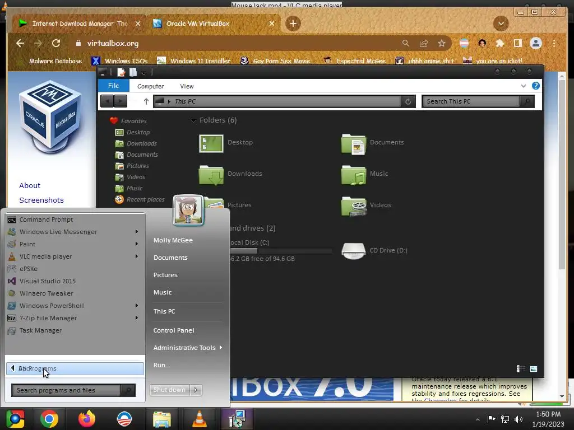This screenshot has height=430, width=574.
Task: Reload the virtualbox.org page
Action: [56, 43]
